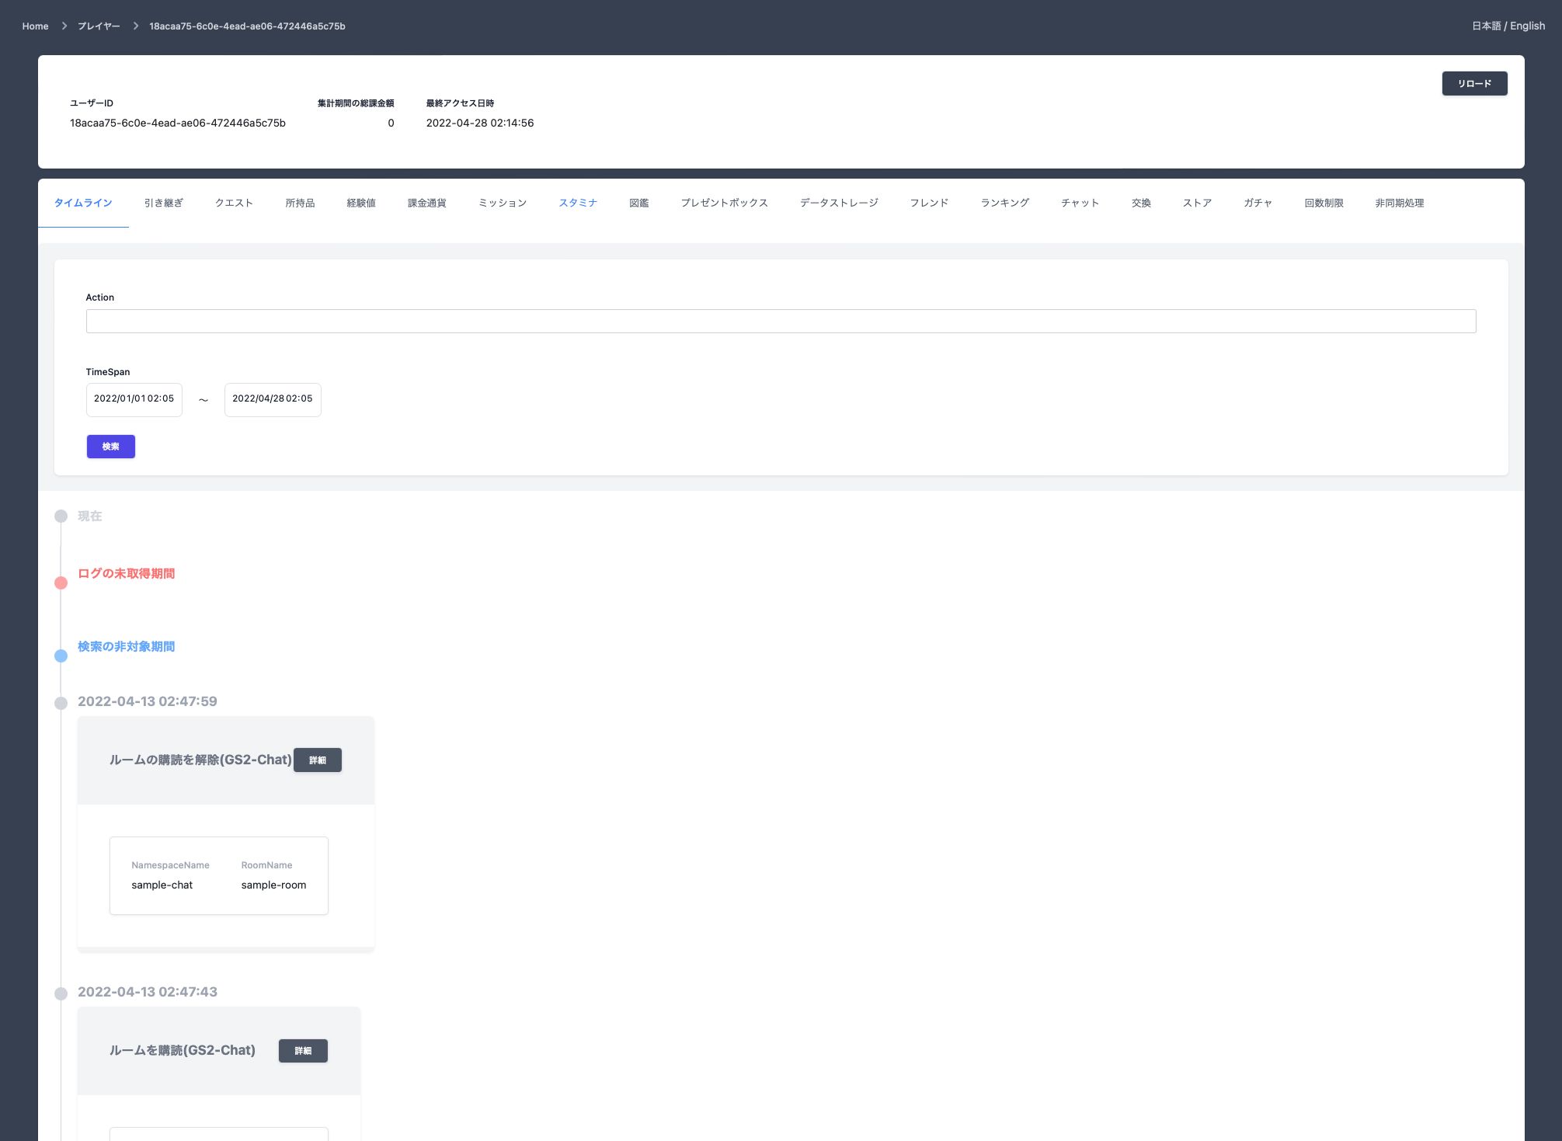Image resolution: width=1562 pixels, height=1141 pixels.
Task: Open the プレゼントボックス tab
Action: pos(724,204)
